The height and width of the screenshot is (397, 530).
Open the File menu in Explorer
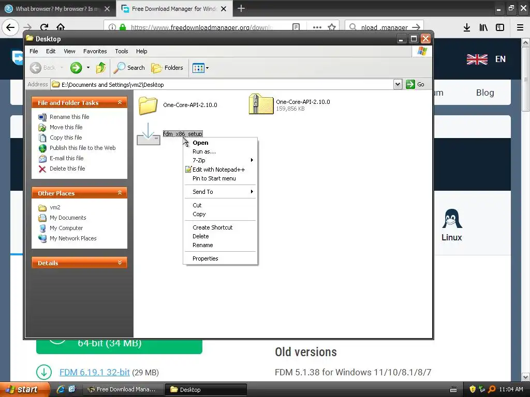click(34, 51)
